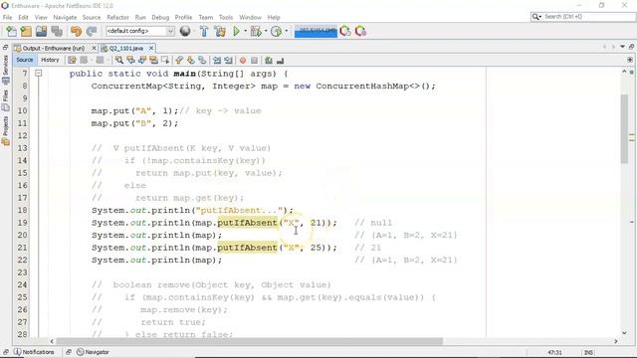This screenshot has width=637, height=358.
Task: Maximize editor window icon by tab arrows
Action: click(x=631, y=47)
